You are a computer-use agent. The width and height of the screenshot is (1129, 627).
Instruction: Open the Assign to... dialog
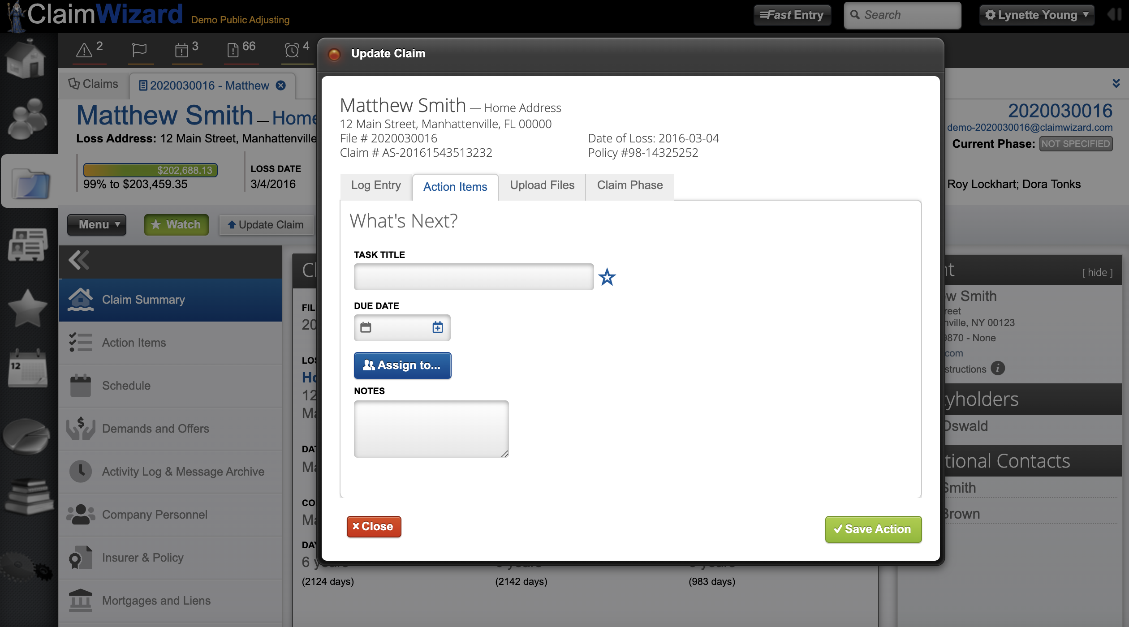click(x=402, y=365)
